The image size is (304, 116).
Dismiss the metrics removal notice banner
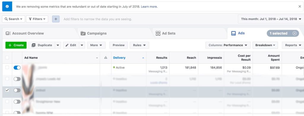point(300,6)
